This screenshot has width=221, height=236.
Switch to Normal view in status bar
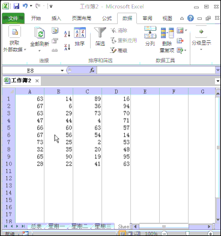122,234
